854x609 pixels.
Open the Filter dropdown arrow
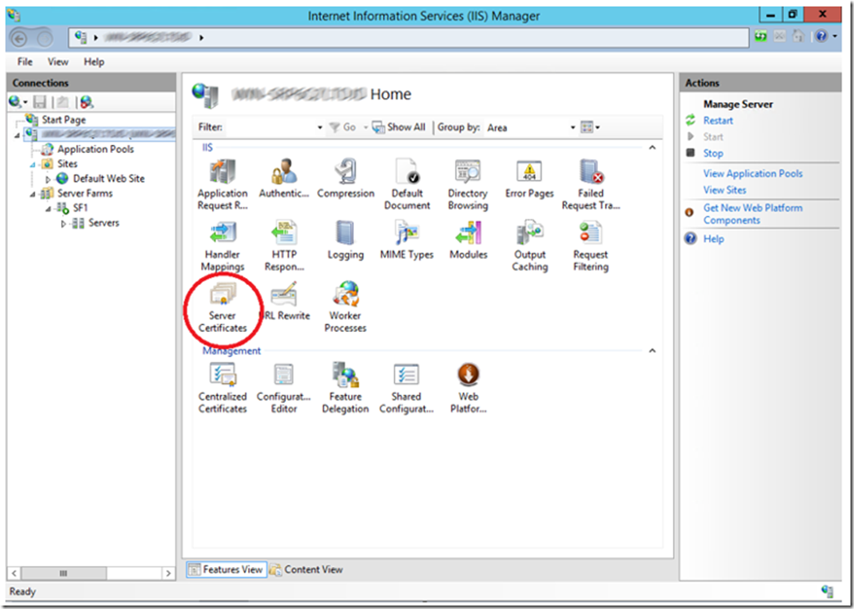320,128
